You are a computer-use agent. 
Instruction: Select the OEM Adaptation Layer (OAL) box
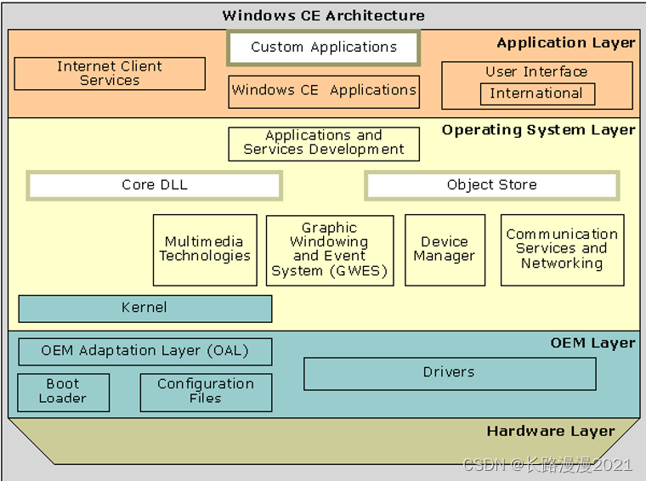point(145,352)
